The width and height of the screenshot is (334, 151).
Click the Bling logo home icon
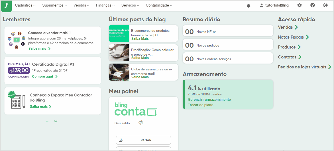tap(6, 6)
